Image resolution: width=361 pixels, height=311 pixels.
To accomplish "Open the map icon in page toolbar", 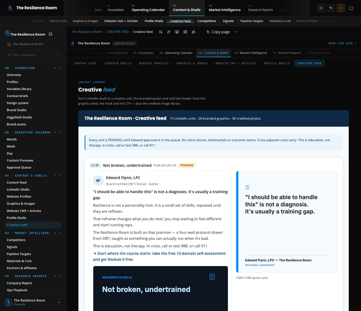I will tap(185, 32).
